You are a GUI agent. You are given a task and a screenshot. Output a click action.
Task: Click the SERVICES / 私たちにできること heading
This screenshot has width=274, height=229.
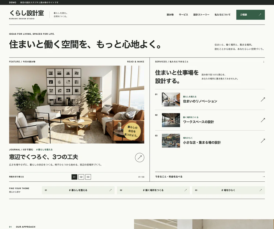[172, 62]
